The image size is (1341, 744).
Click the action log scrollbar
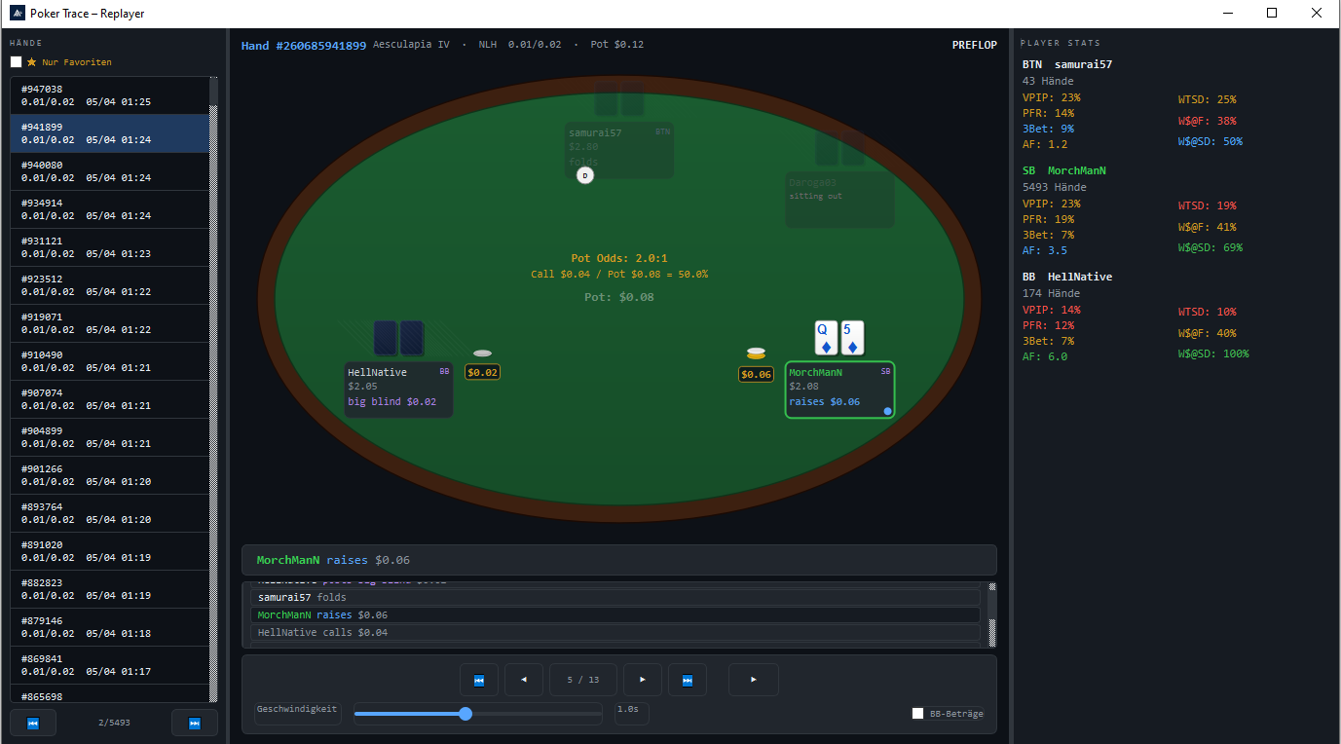[x=992, y=614]
